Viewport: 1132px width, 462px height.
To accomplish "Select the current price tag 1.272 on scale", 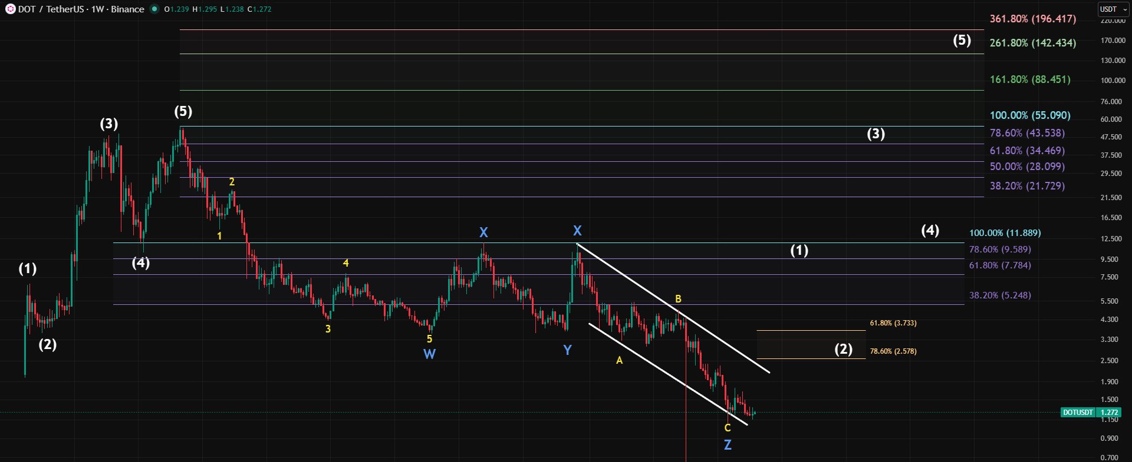I will click(x=1109, y=413).
